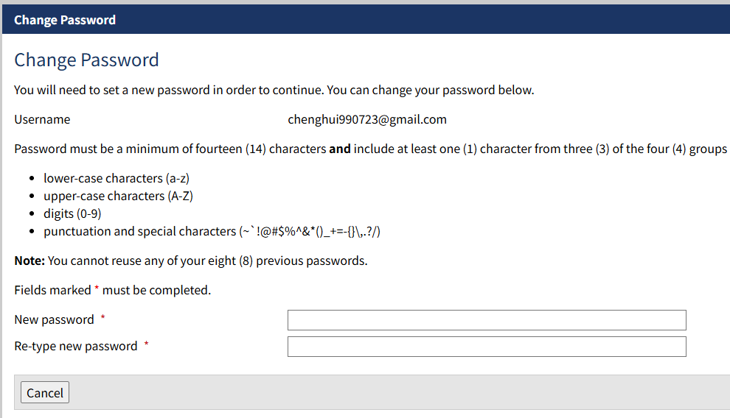Focus the Re-type new password input field
This screenshot has height=418, width=730.
pos(487,347)
